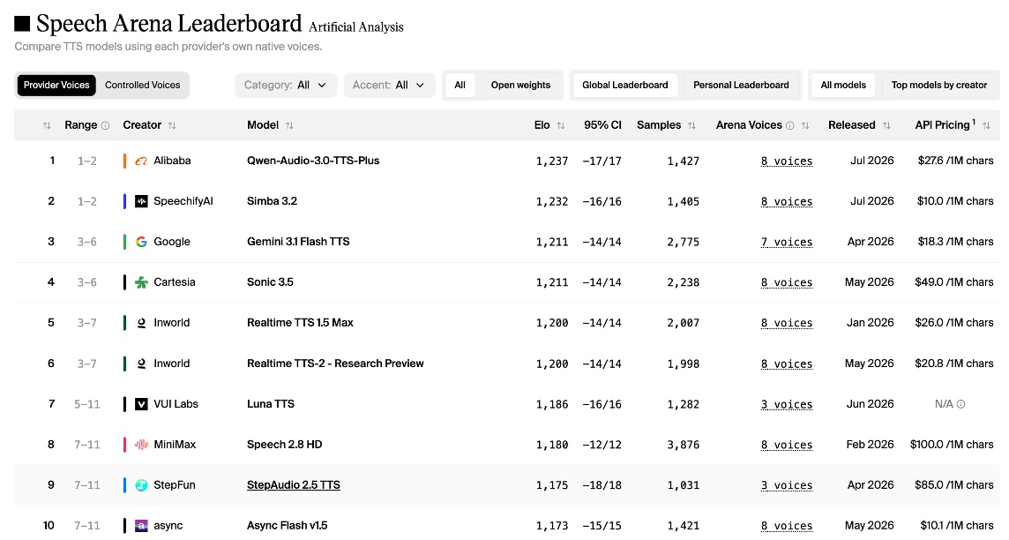The width and height of the screenshot is (1009, 540).
Task: Open Gemini 3.1 Flash TTS 7 voices link
Action: 787,242
